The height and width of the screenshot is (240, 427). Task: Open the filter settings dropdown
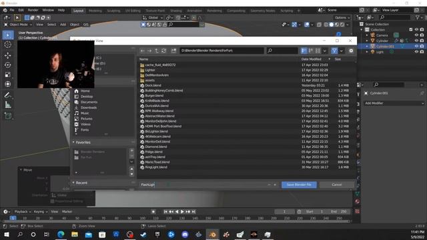[341, 51]
